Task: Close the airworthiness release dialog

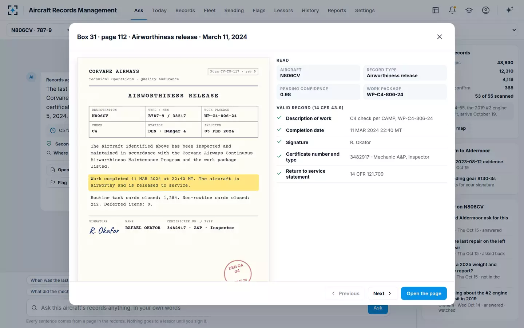Action: tap(440, 37)
